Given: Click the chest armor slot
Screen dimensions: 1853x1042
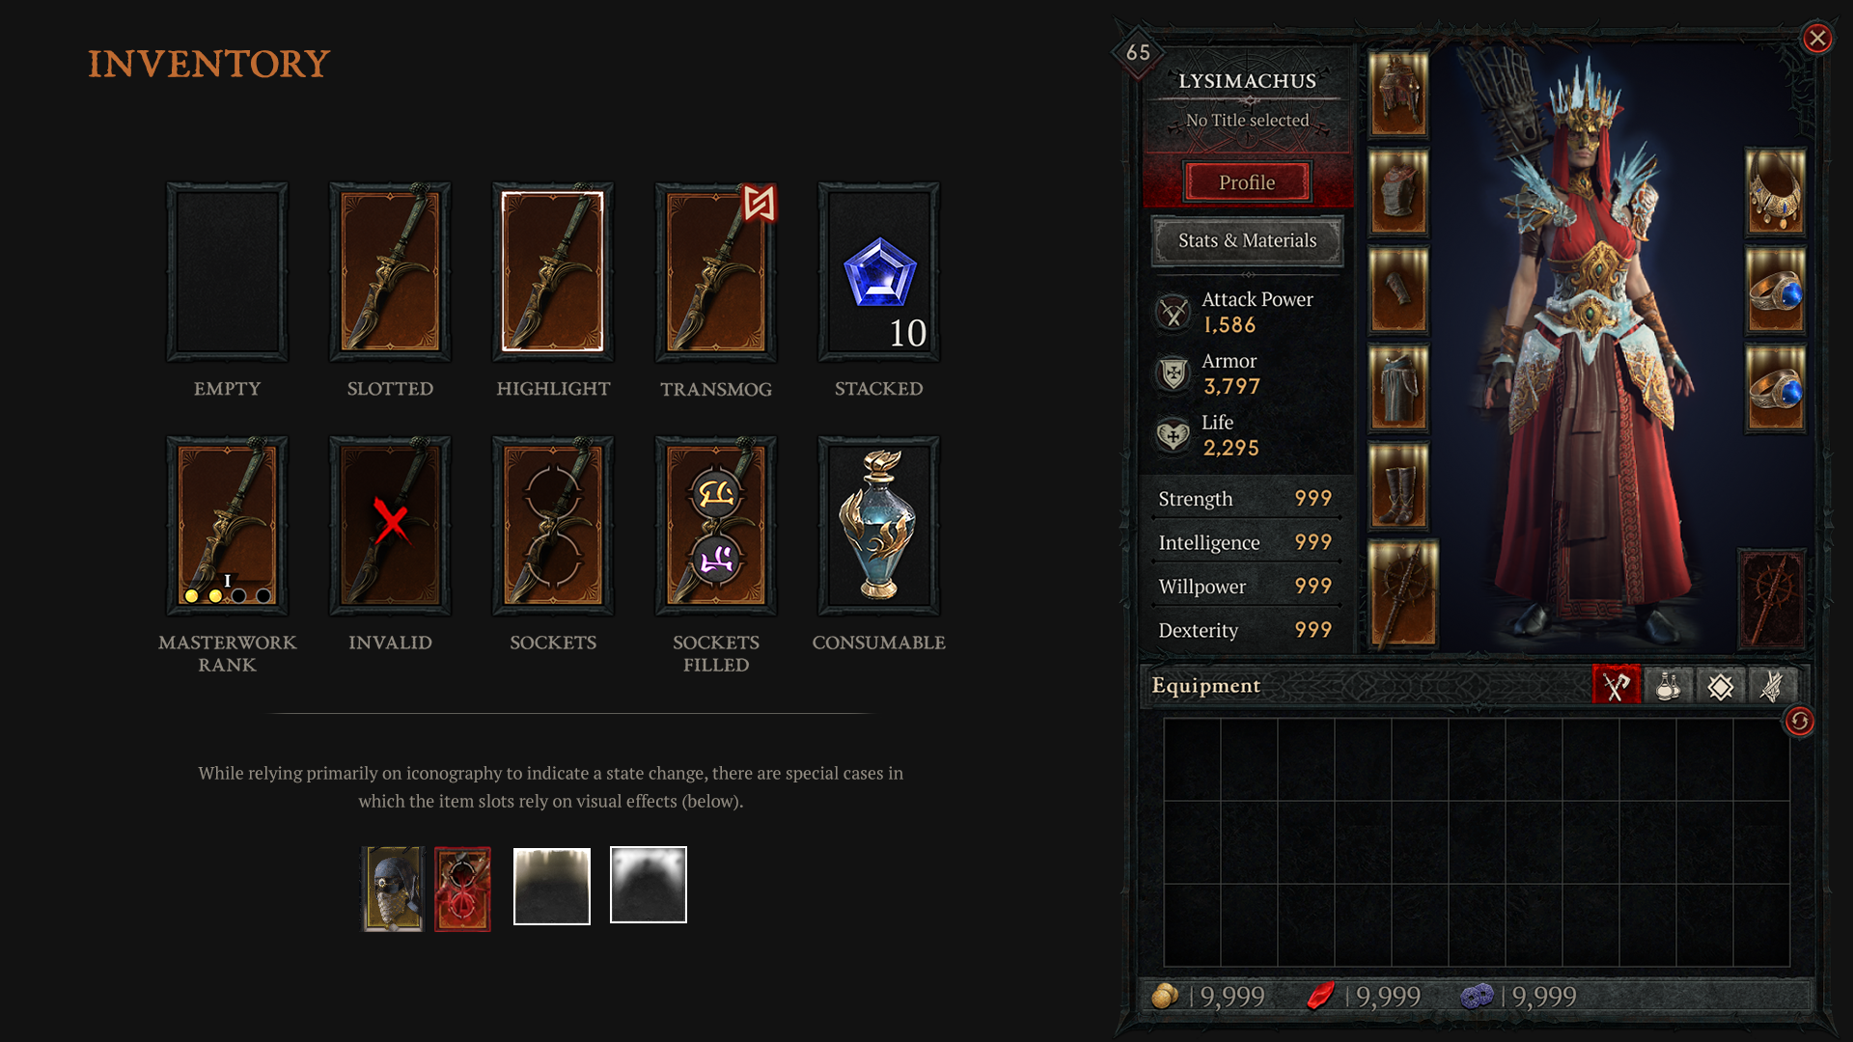Looking at the screenshot, I should pos(1398,191).
